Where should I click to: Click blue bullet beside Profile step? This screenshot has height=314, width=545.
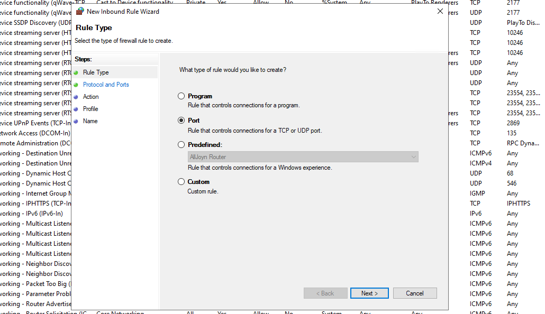76,109
